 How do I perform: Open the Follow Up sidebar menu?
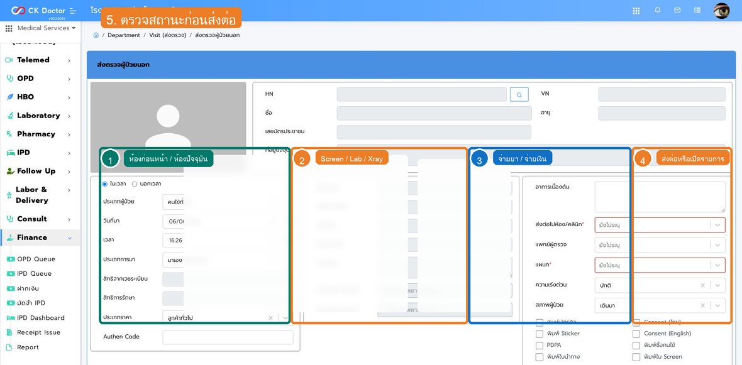click(x=40, y=171)
